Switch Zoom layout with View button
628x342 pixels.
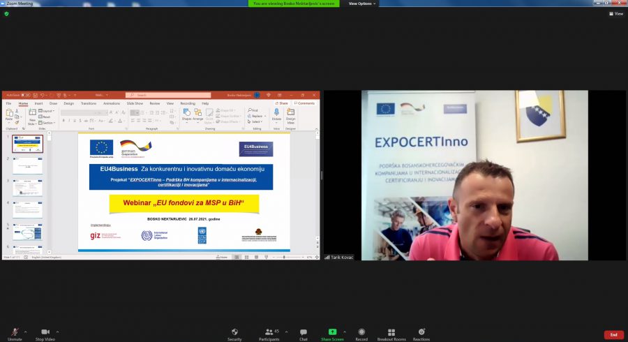(x=616, y=14)
